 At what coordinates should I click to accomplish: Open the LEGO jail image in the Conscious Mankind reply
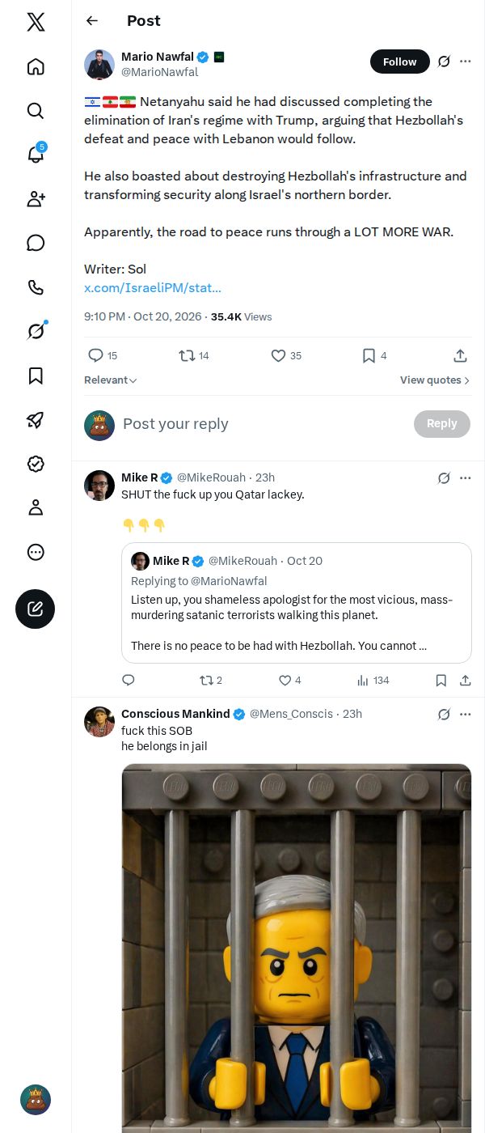click(x=297, y=948)
